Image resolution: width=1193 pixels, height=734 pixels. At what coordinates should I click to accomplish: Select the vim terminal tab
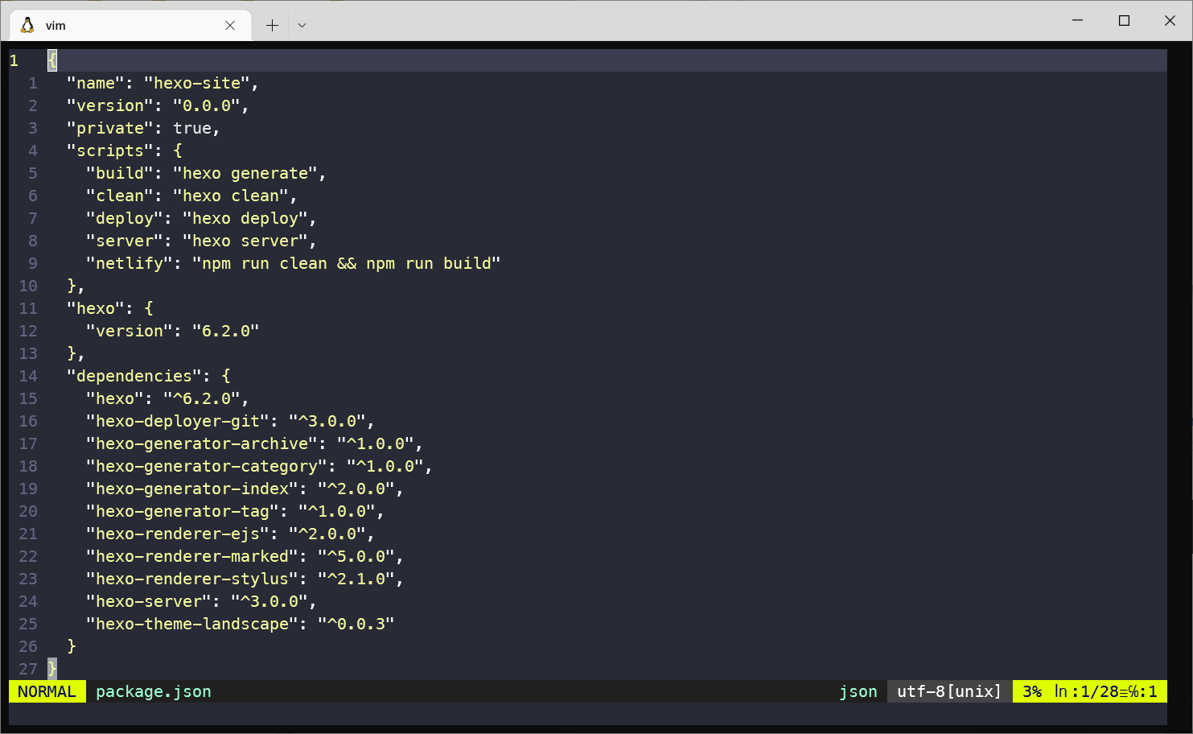pos(130,25)
